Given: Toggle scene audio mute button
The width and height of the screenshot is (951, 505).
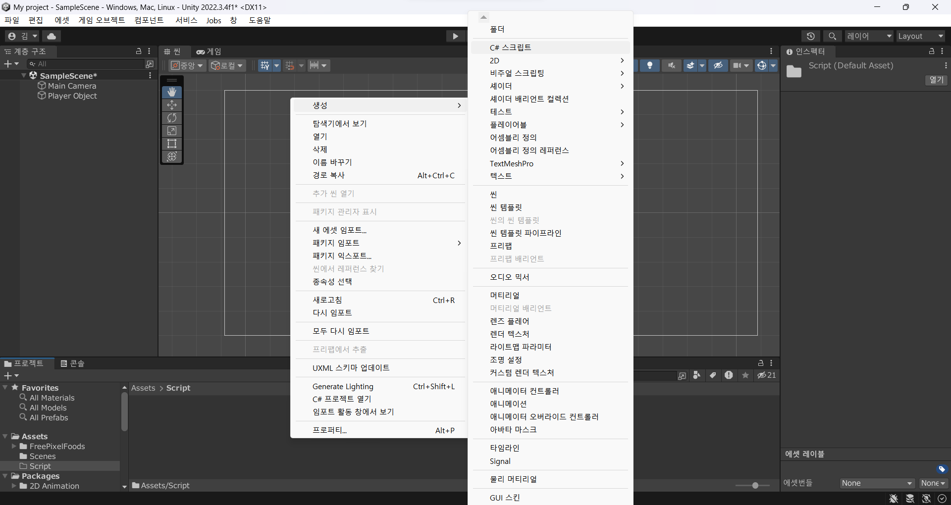Looking at the screenshot, I should click(x=672, y=65).
